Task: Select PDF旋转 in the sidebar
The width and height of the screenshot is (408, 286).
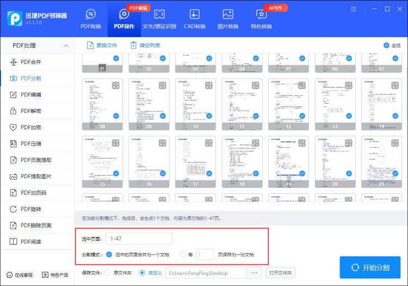Action: pyautogui.click(x=37, y=209)
